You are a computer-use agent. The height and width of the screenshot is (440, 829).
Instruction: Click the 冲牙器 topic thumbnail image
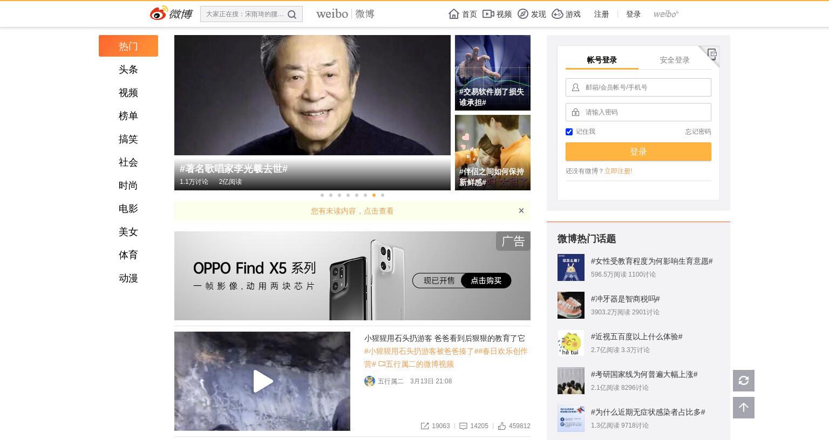click(571, 305)
